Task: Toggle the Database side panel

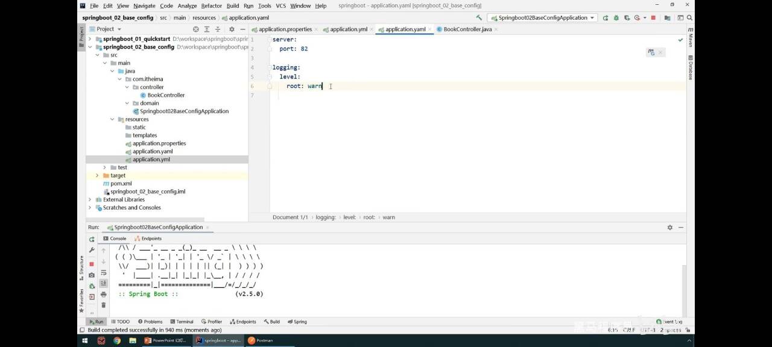Action: [x=691, y=67]
